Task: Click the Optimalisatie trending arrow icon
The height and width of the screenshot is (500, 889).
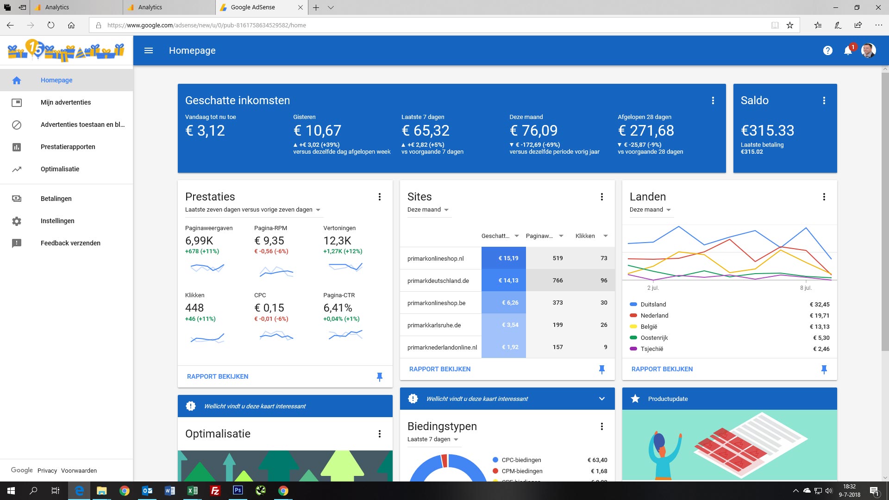Action: click(17, 169)
